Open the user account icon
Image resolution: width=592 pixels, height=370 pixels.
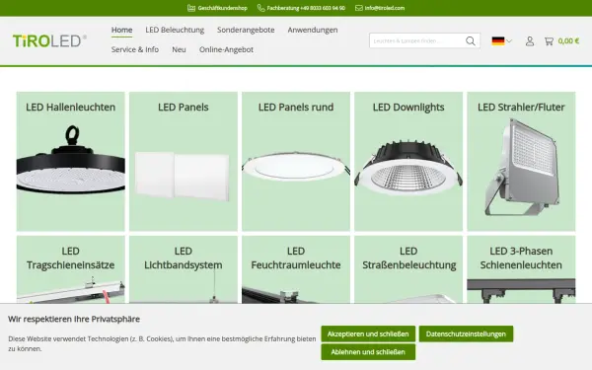pos(530,41)
